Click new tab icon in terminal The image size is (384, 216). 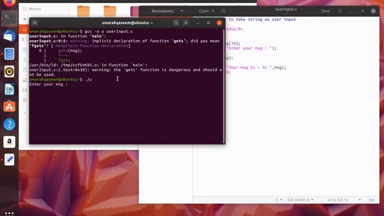35,23
